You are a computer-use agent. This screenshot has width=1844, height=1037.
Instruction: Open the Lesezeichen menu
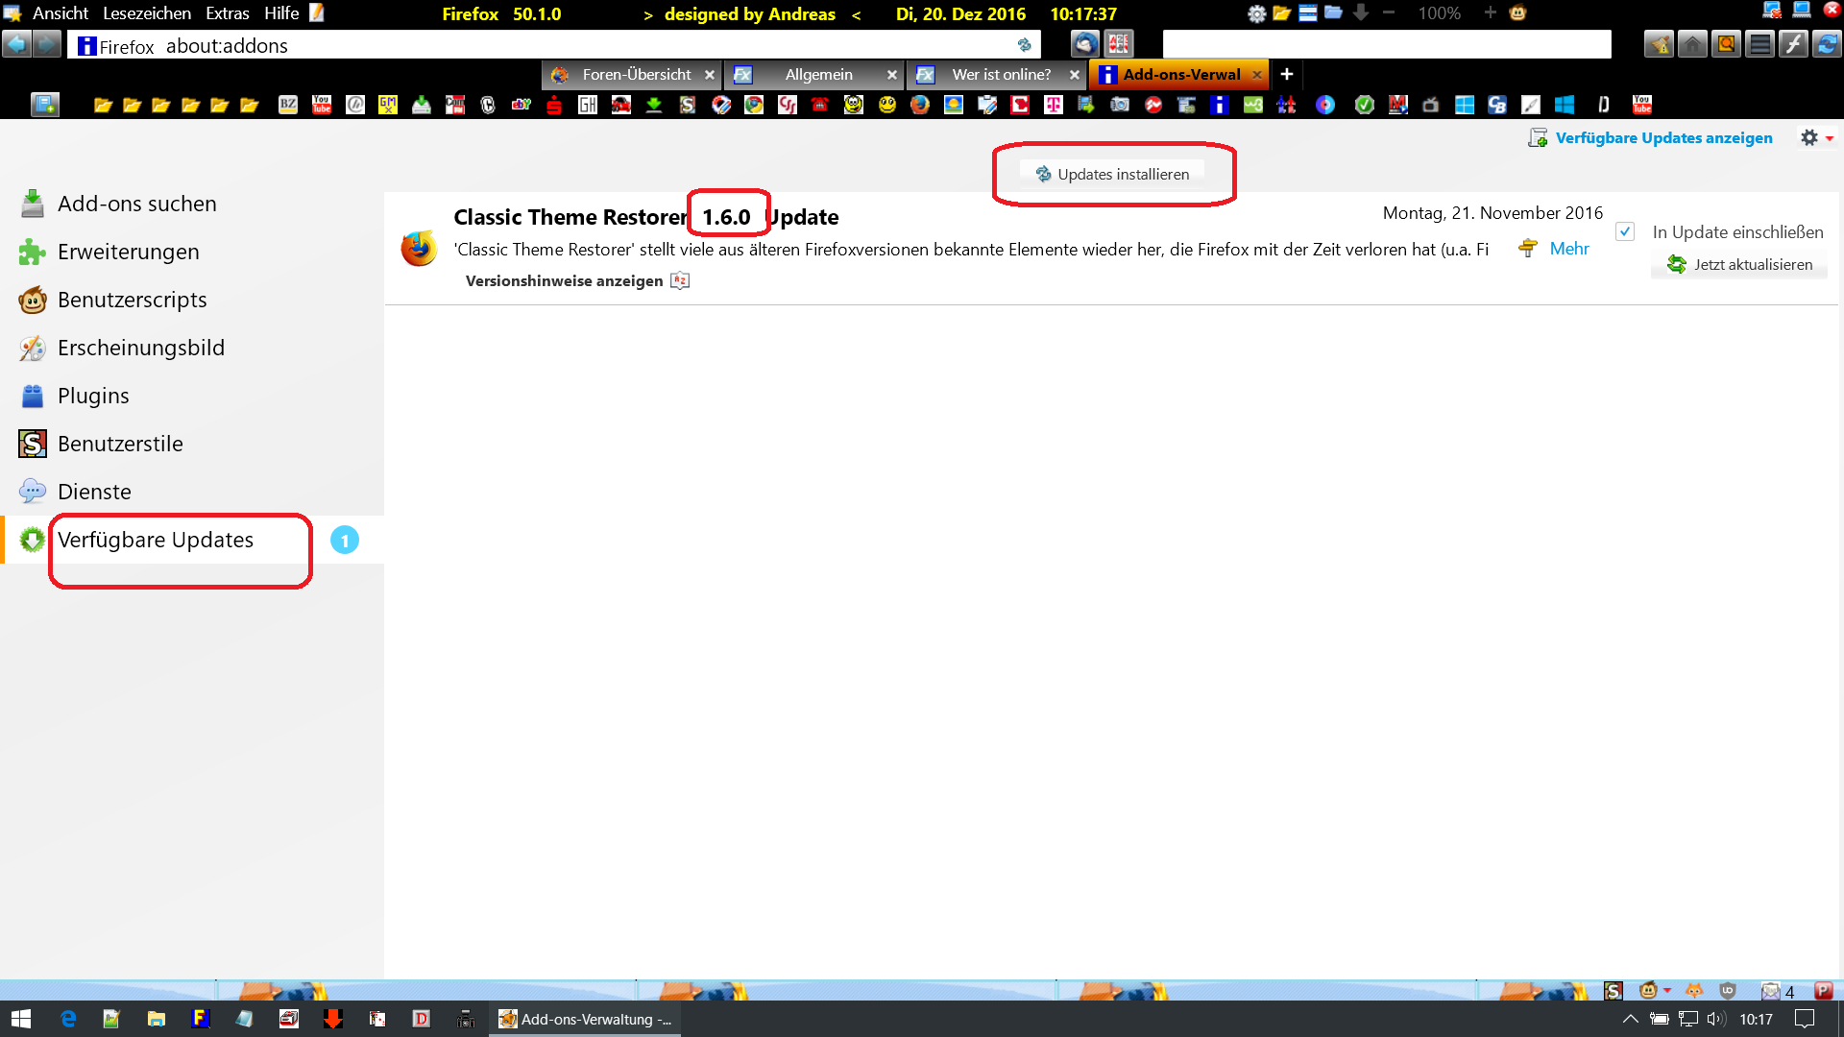(x=146, y=13)
